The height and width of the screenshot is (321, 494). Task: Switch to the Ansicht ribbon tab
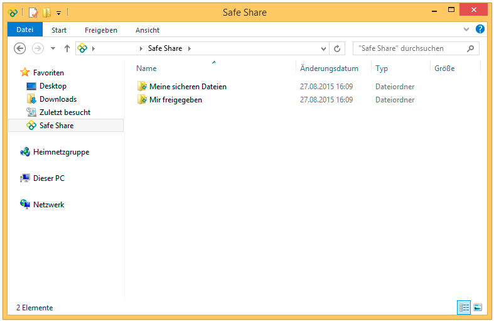(x=148, y=30)
